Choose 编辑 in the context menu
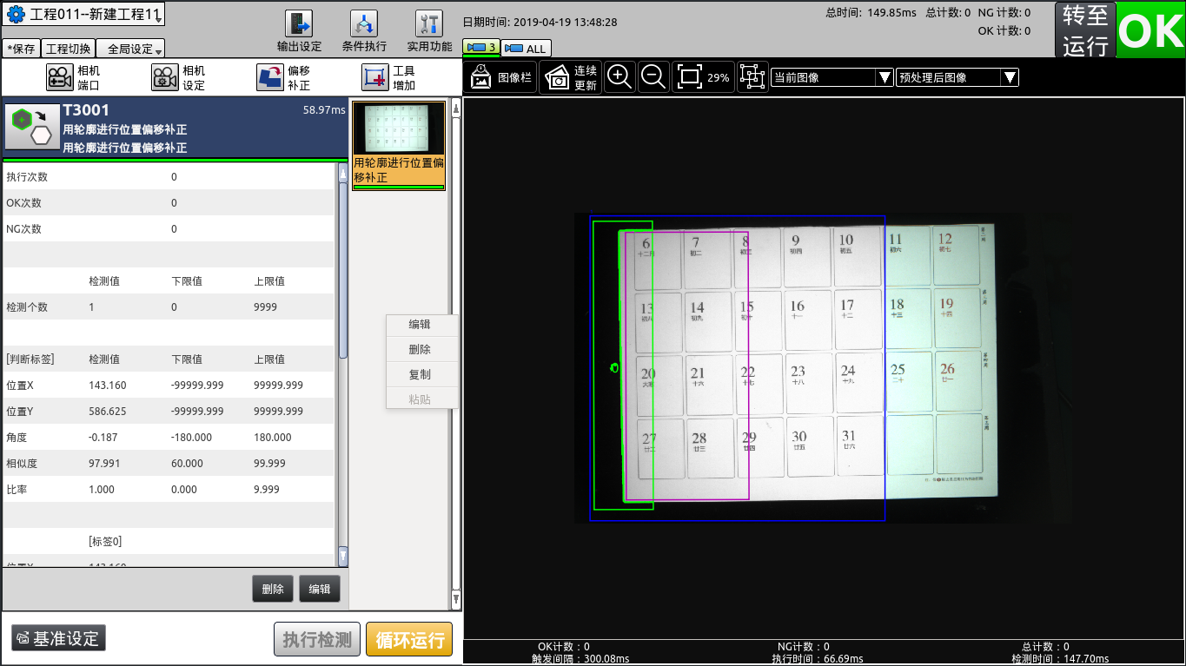Screen dimensions: 1186x666 coord(421,324)
